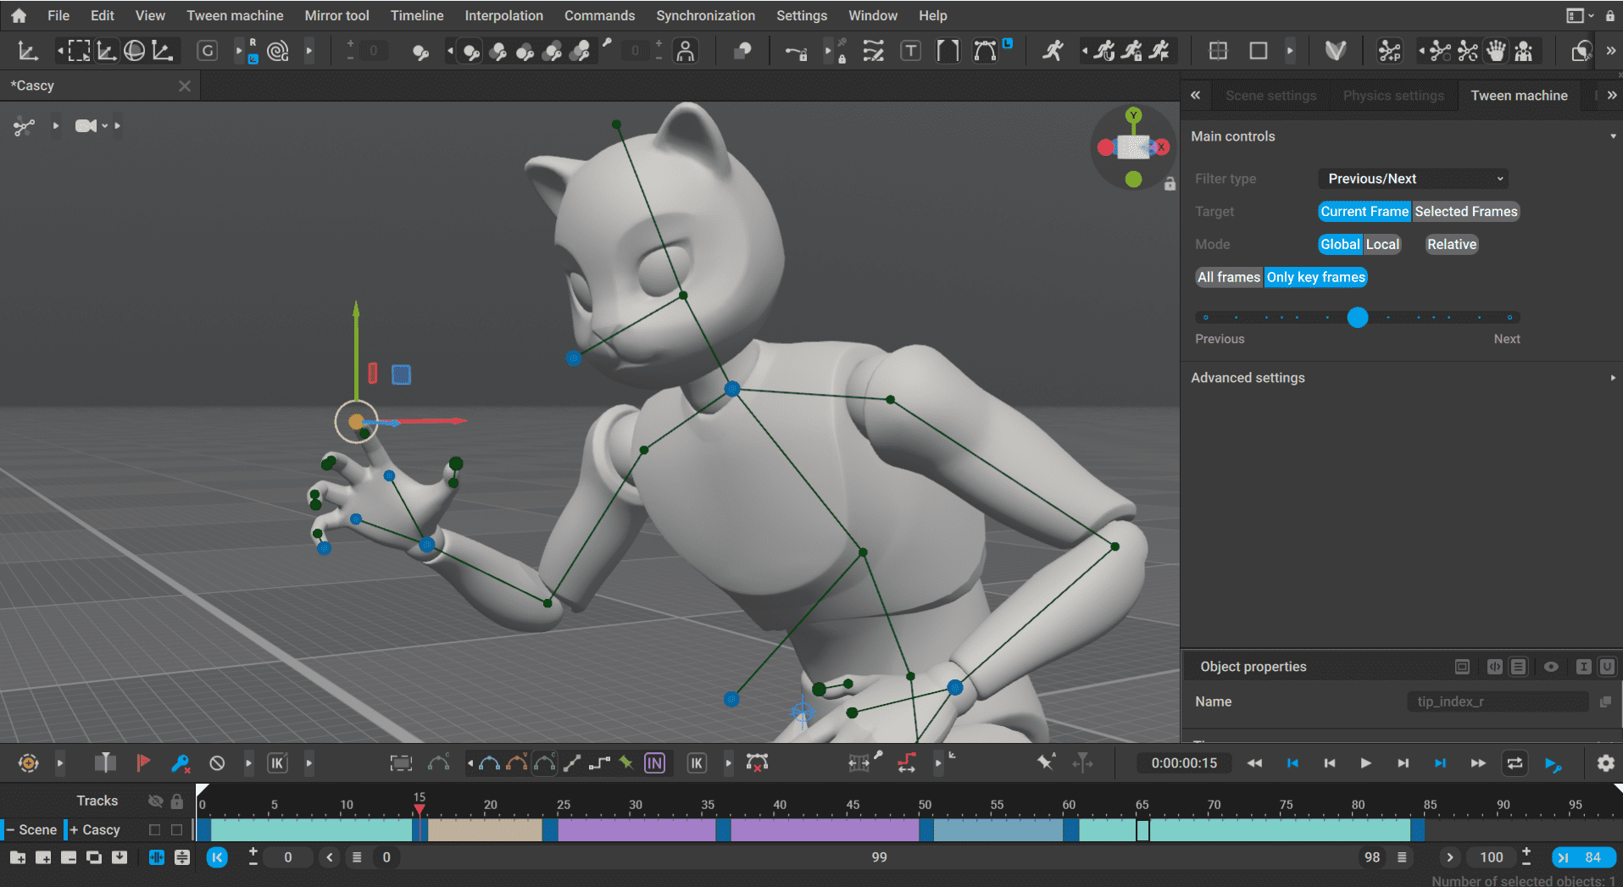The width and height of the screenshot is (1623, 887).
Task: Switch to the Physics settings tab
Action: (x=1392, y=95)
